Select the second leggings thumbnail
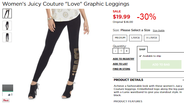 point(7,26)
